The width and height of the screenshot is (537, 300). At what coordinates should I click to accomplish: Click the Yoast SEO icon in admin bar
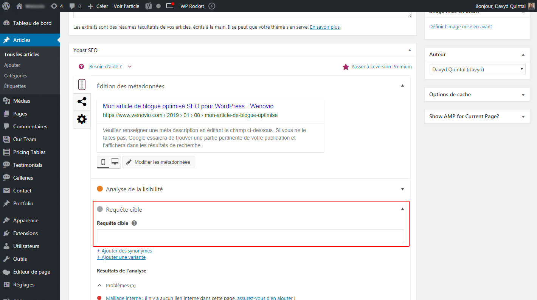[x=149, y=6]
